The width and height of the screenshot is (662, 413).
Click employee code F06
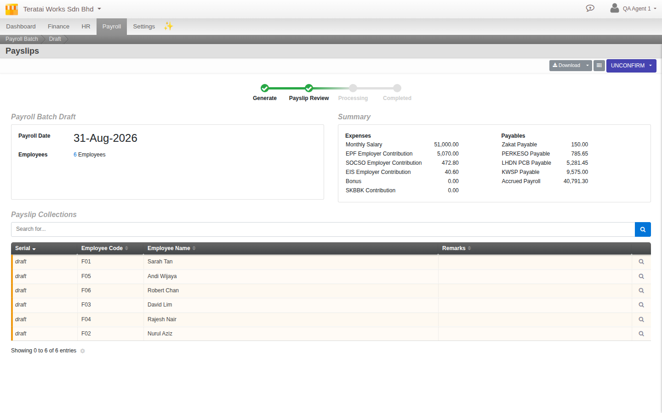pyautogui.click(x=86, y=290)
